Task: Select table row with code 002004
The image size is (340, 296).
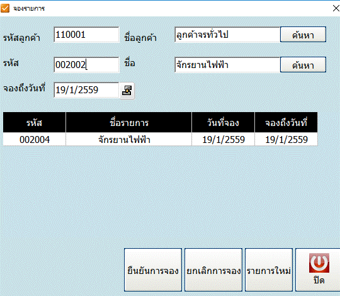Action: click(161, 139)
